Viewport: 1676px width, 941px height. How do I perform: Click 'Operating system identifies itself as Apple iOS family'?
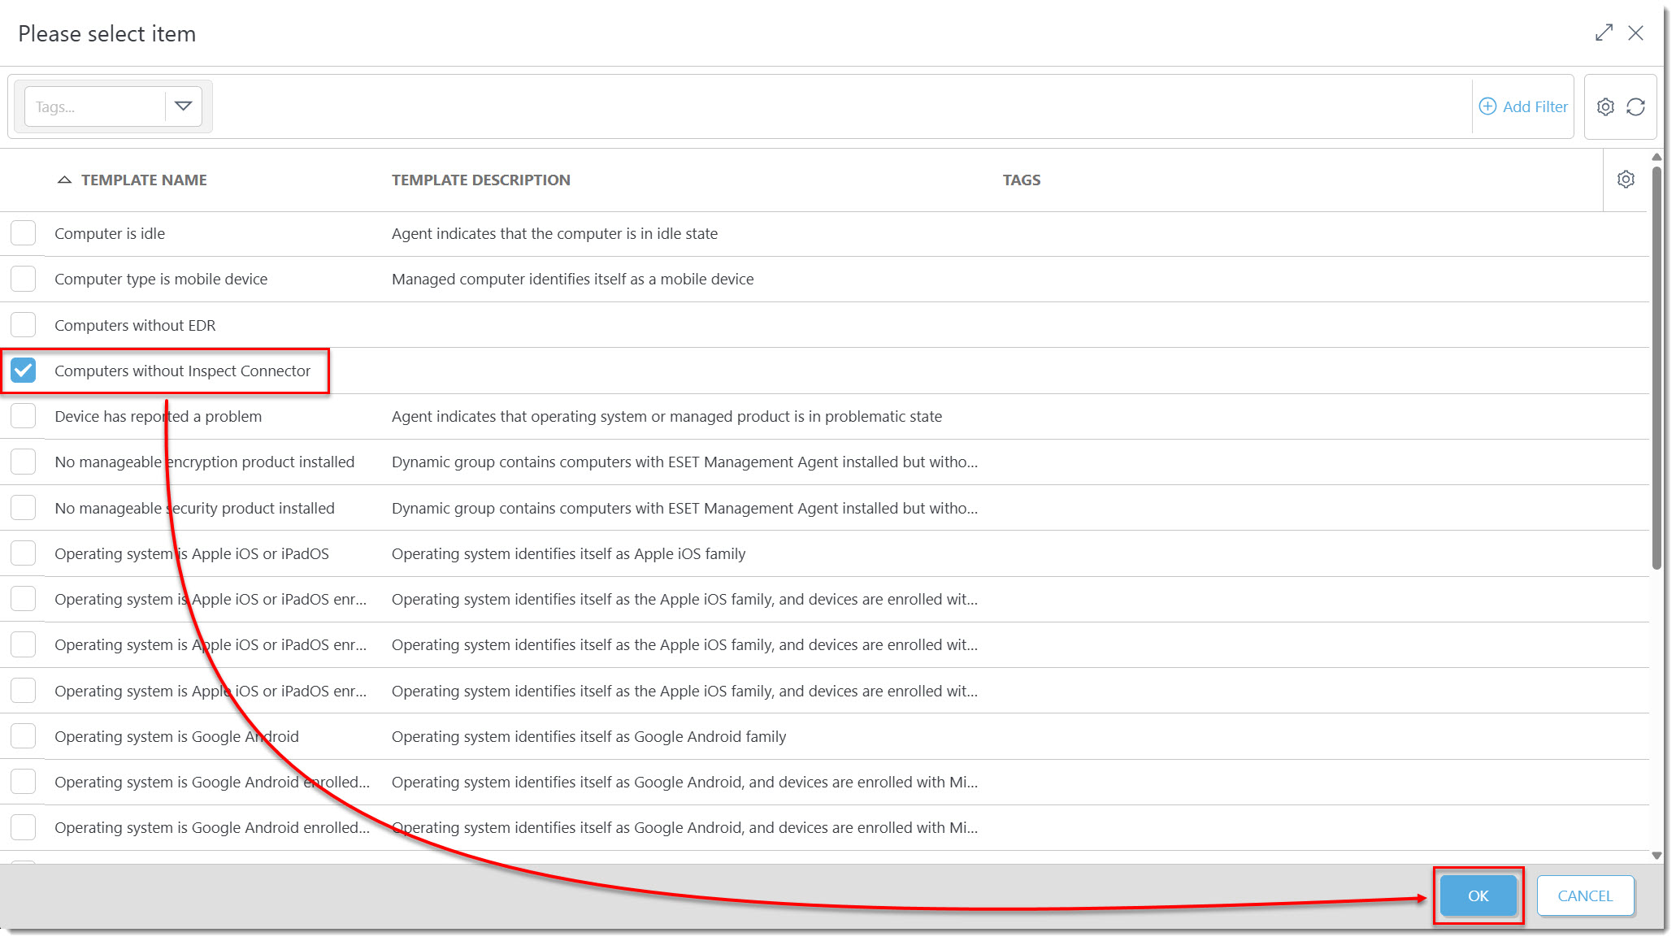click(568, 553)
